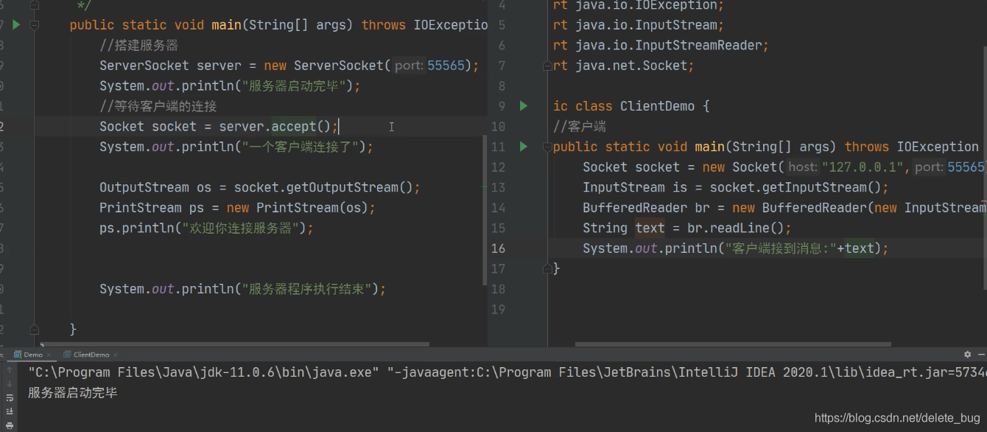Click comment //客户端 in ClientDemo

point(580,126)
